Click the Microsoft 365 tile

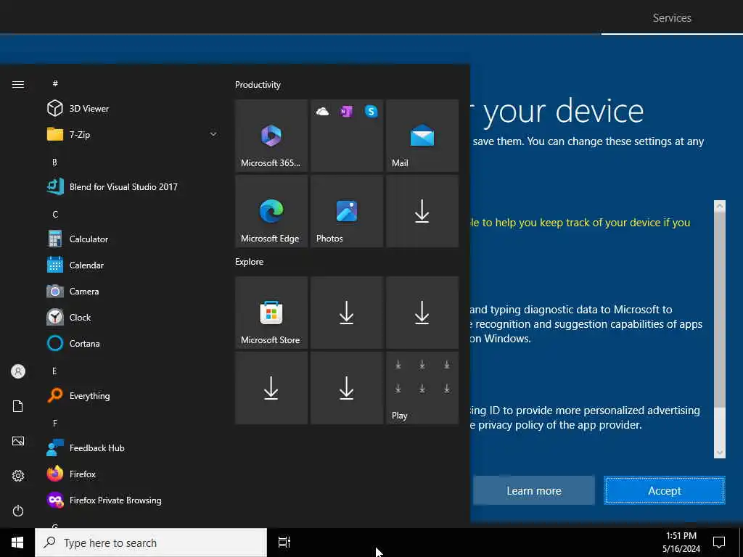[x=271, y=136]
